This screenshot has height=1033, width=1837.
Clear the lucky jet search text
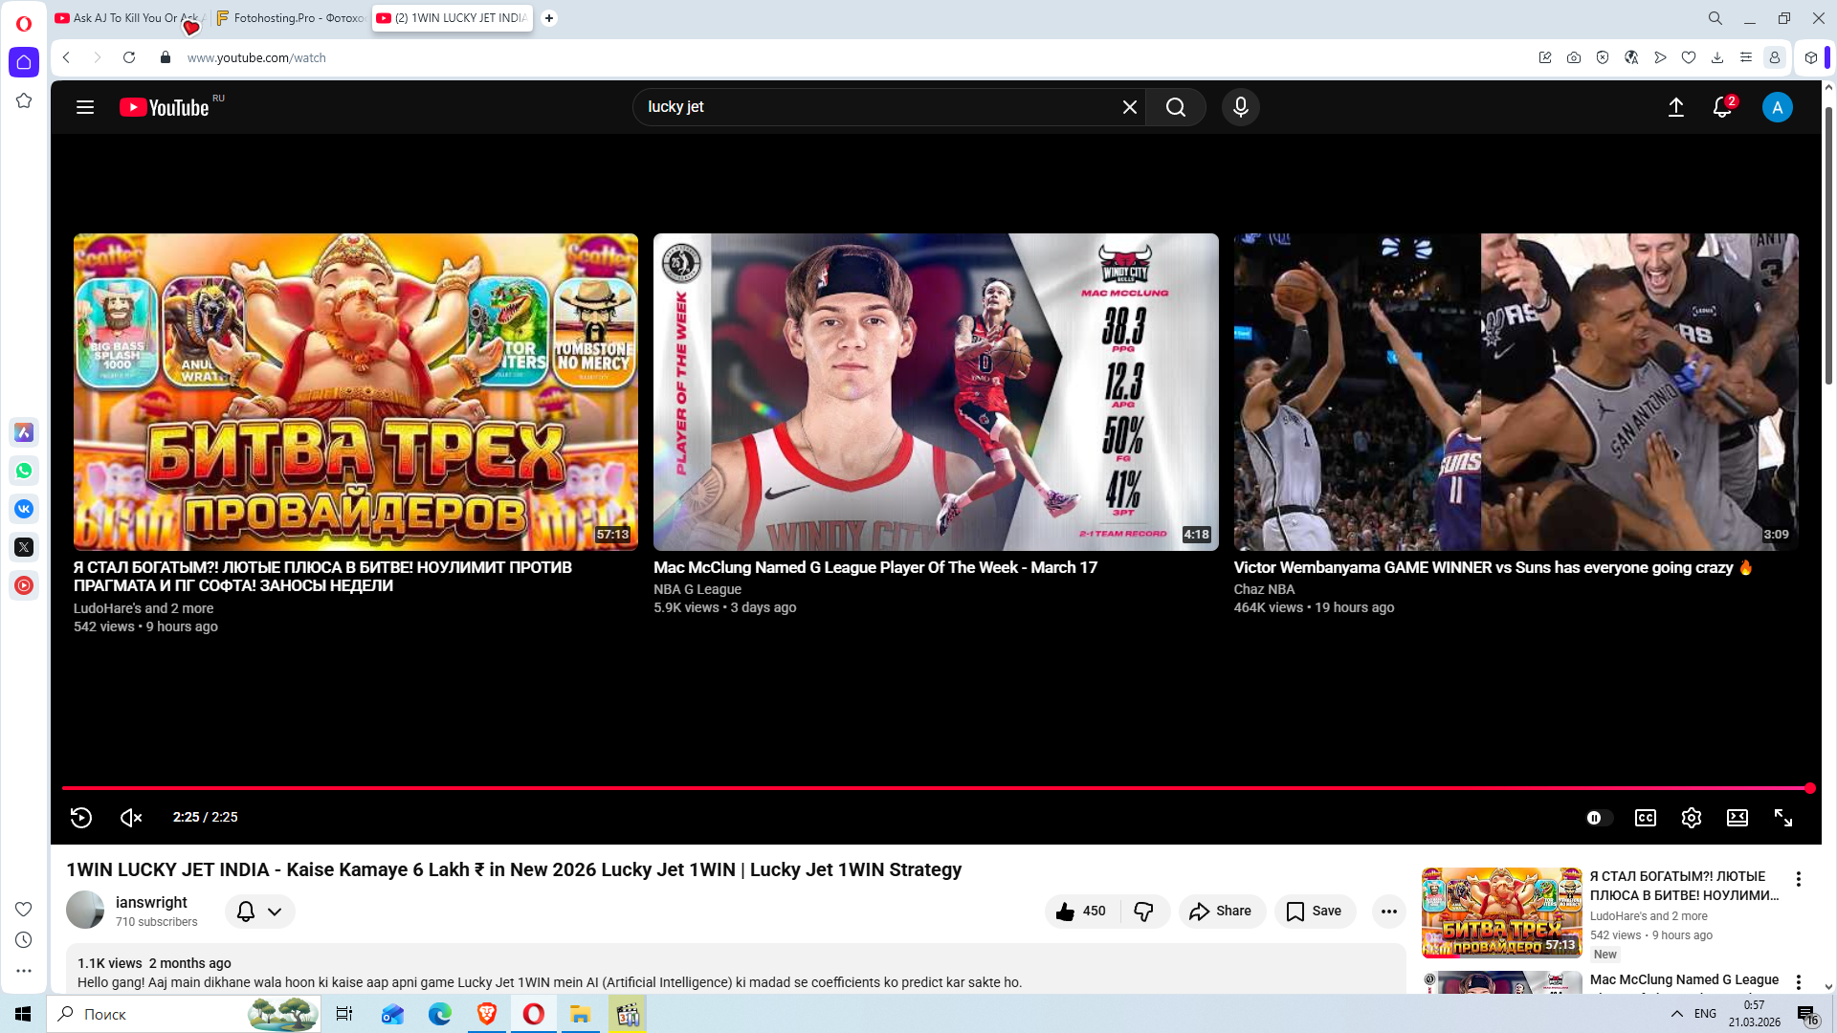(1130, 107)
